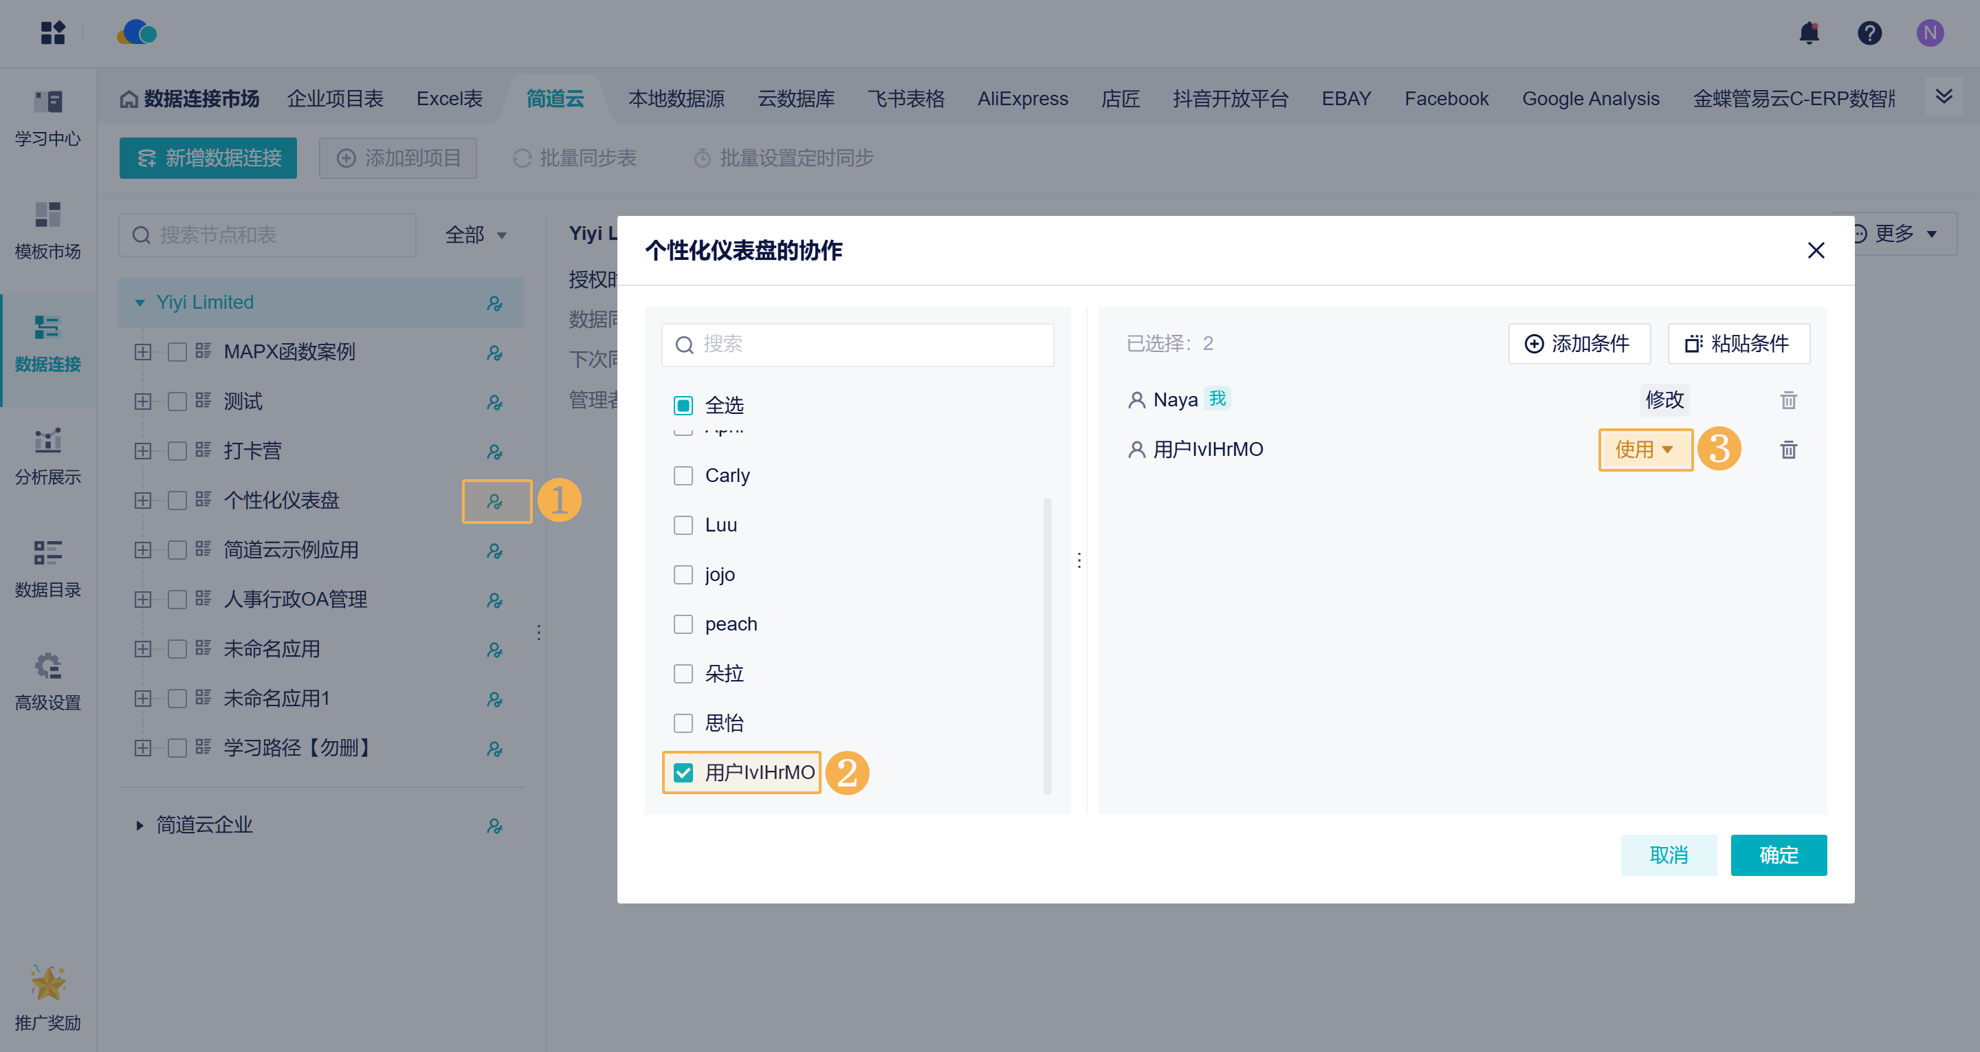
Task: Open the notifications bell
Action: [x=1809, y=33]
